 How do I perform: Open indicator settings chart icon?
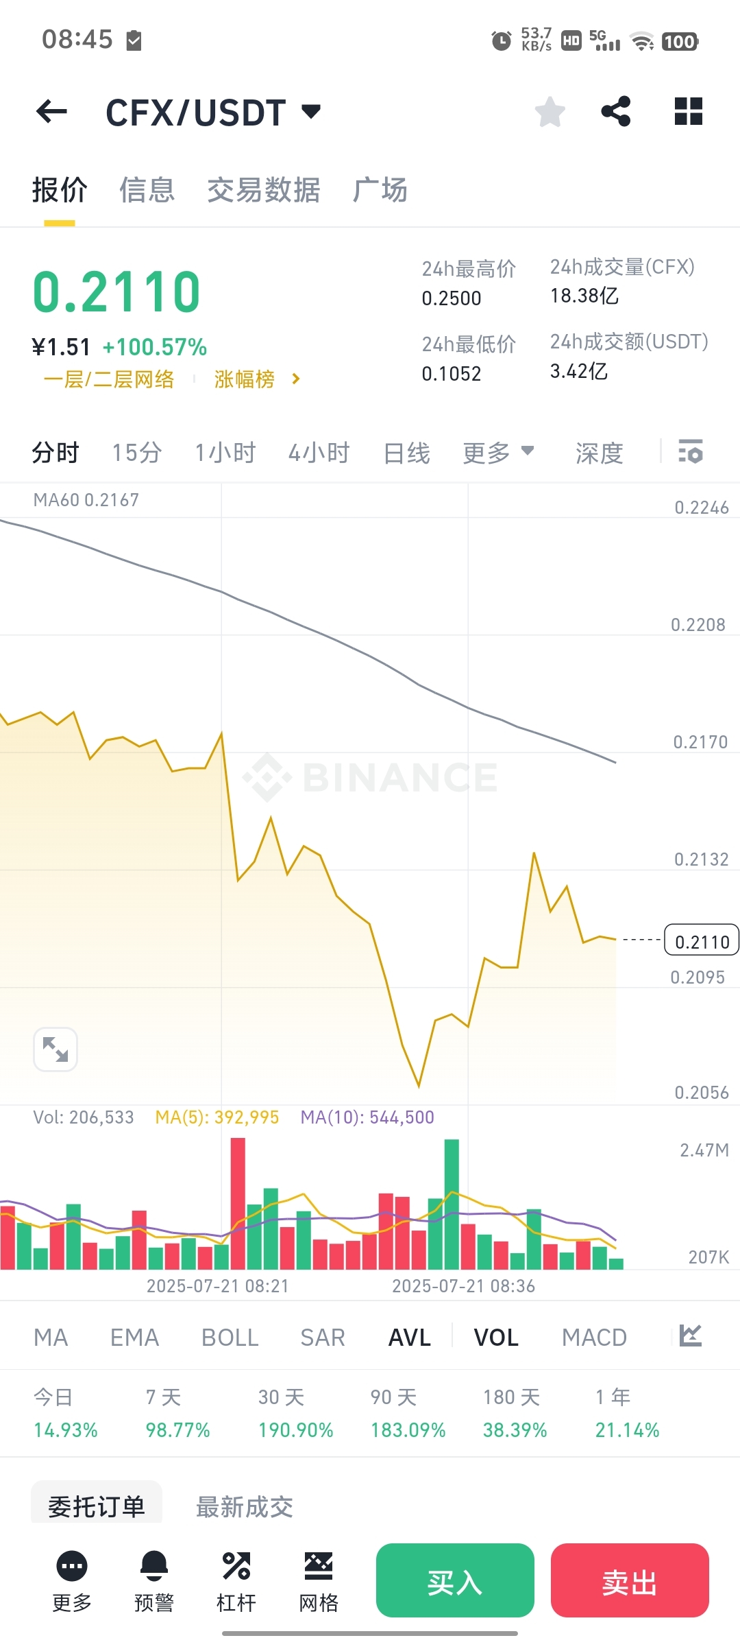pyautogui.click(x=691, y=1336)
